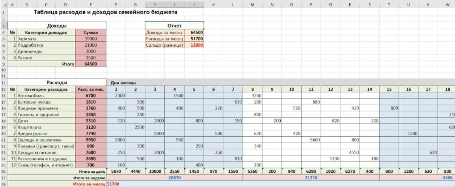Select the 'Дни месяца' header cell
Screen dimensions: 455x187
[123, 82]
